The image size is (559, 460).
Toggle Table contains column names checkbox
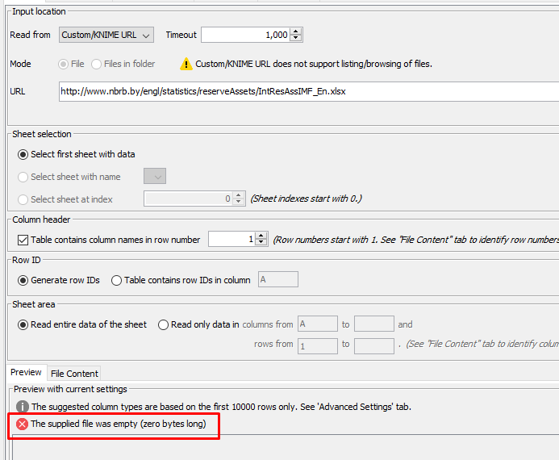(23, 240)
